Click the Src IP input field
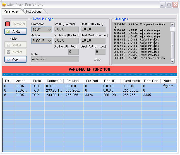Screen dimensions: 180x155 66,29
